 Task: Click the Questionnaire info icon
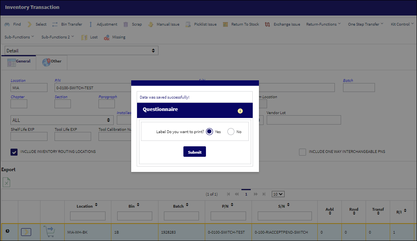(240, 111)
